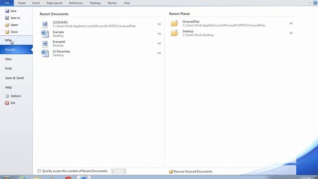Switch to the Review tab
This screenshot has width=318, height=179.
point(112,3)
